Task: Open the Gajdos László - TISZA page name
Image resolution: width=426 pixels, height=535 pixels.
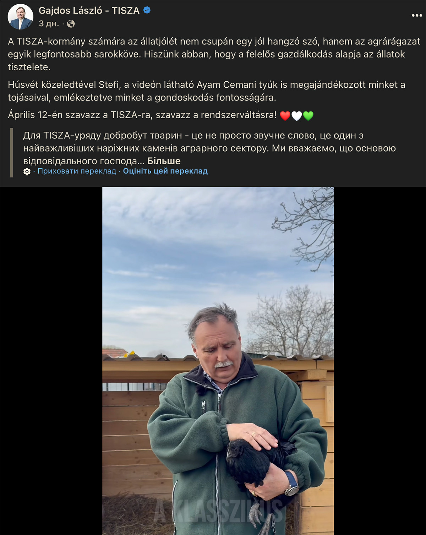Action: (89, 11)
